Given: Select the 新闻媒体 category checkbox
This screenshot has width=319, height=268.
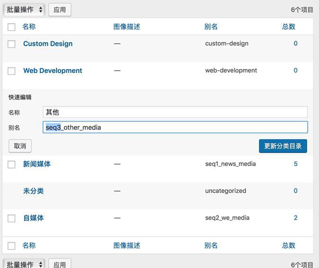Looking at the screenshot, I should pyautogui.click(x=12, y=164).
